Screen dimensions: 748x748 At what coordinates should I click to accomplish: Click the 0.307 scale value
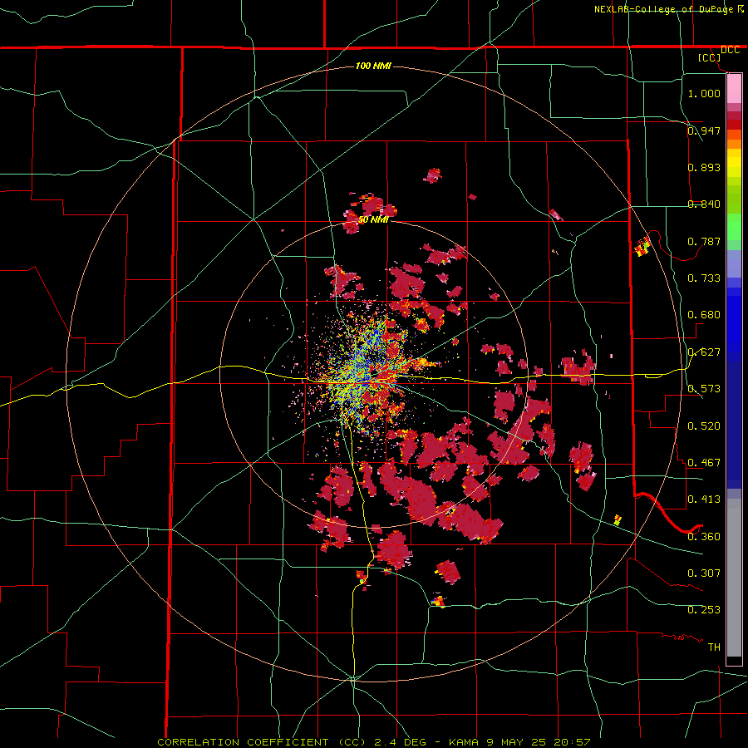pos(704,573)
